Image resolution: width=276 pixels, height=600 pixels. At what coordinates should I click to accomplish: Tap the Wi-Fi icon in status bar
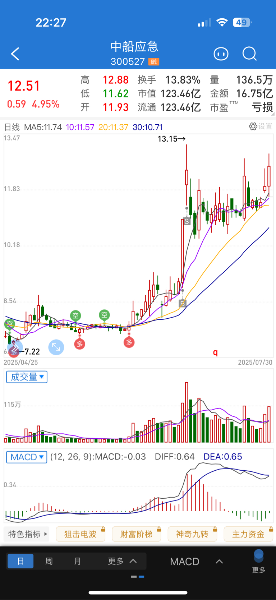click(x=222, y=23)
